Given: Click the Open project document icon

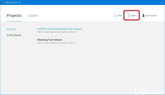Looking at the screenshot, I should coord(128,15).
